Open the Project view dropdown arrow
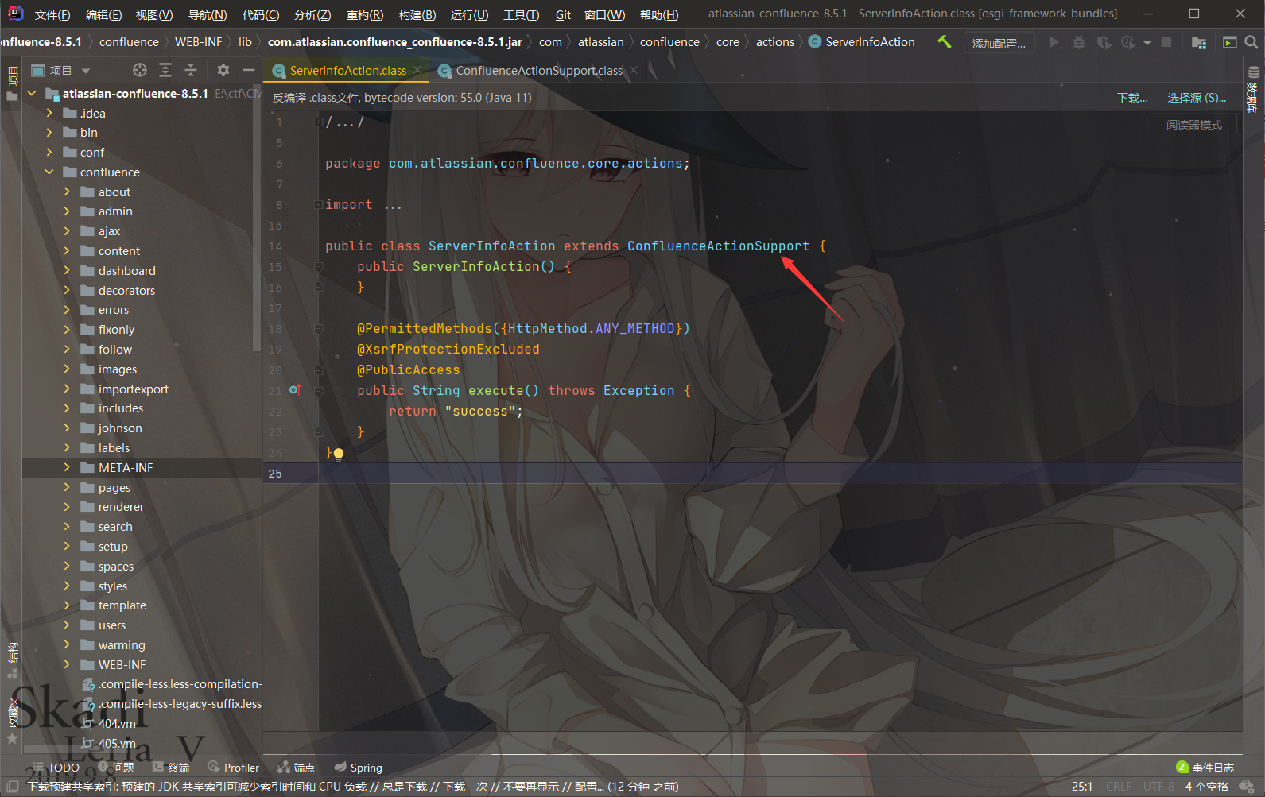1265x797 pixels. (x=85, y=71)
